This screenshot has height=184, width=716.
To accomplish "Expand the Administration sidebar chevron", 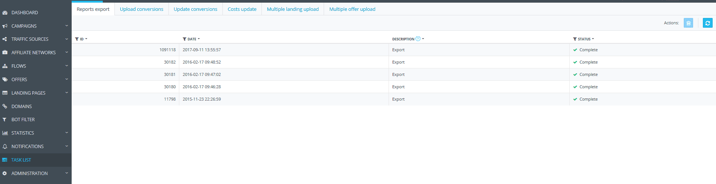I will click(66, 173).
